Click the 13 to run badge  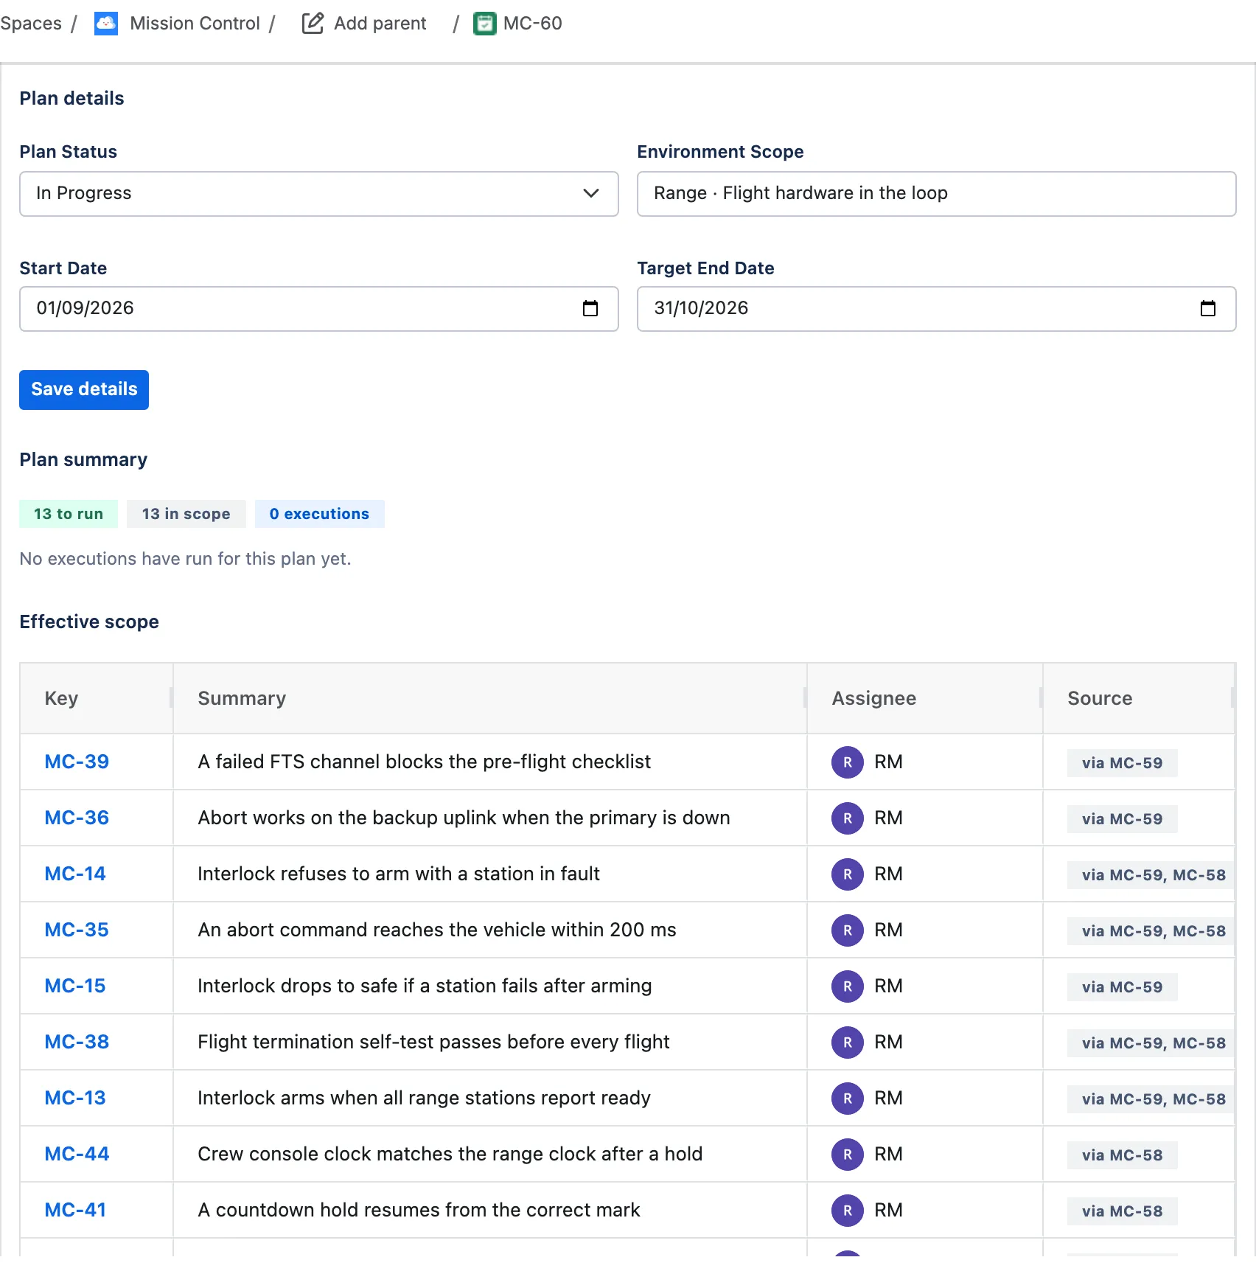[69, 514]
